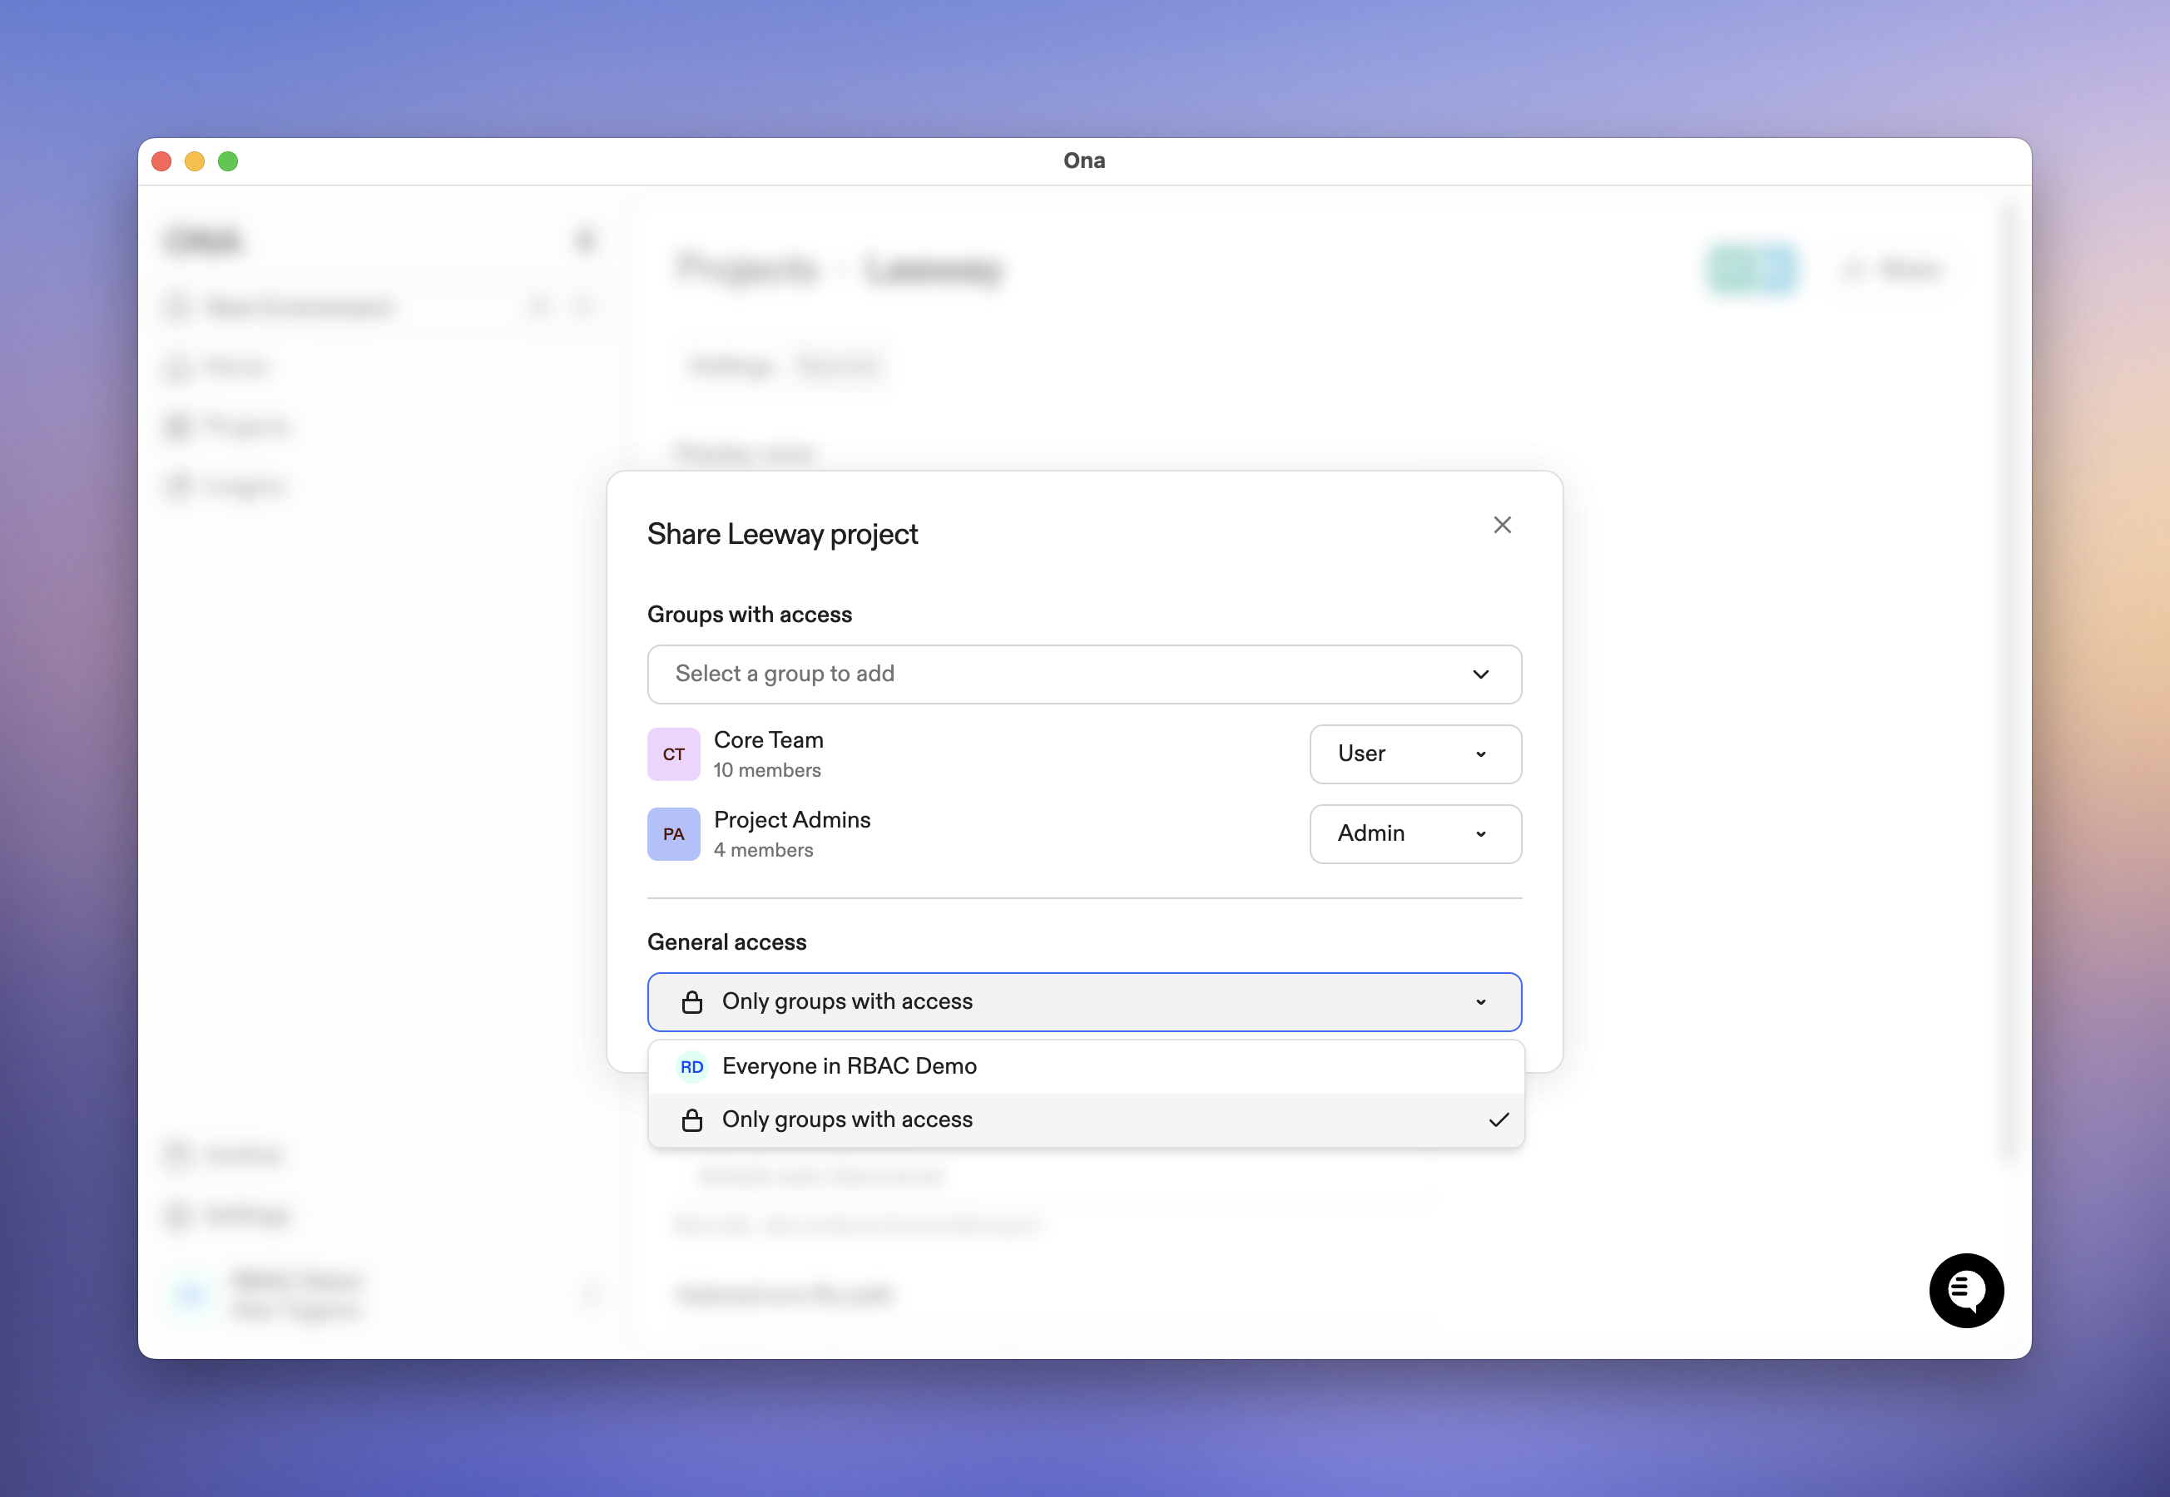Click the Project Admins group name

tap(792, 820)
